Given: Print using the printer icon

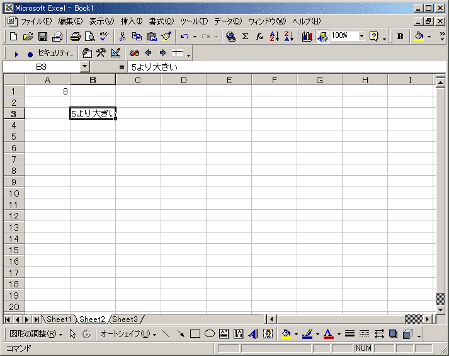Looking at the screenshot, I should tap(76, 37).
